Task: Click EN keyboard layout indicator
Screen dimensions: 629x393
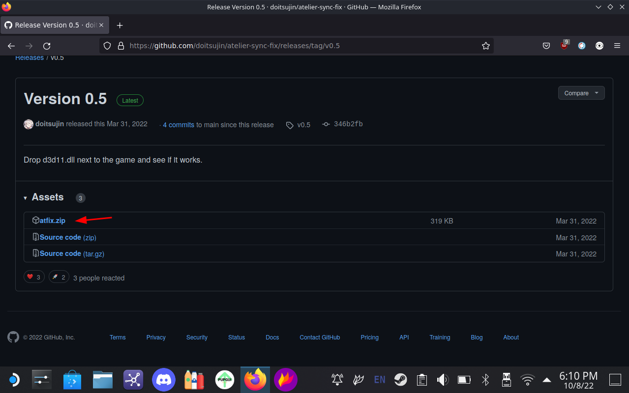Action: pos(380,379)
